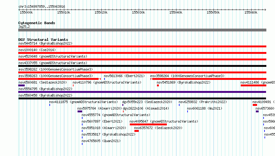Select nsv5554795 (ByrskaBishop2022) label
The width and height of the screenshot is (275, 156).
pyautogui.click(x=45, y=89)
